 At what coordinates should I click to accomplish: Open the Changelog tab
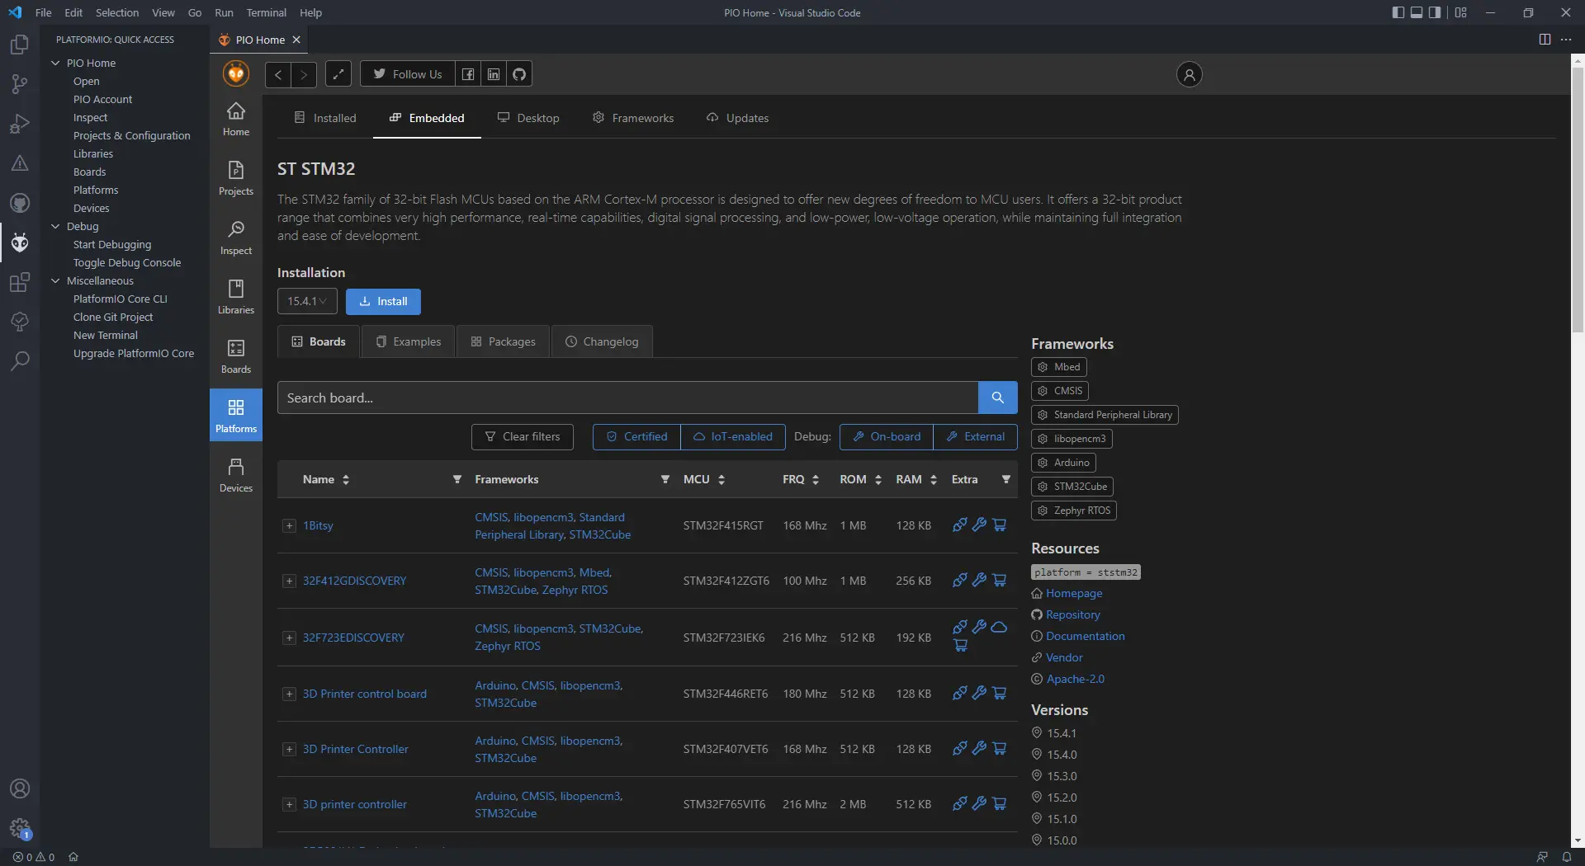tap(602, 341)
